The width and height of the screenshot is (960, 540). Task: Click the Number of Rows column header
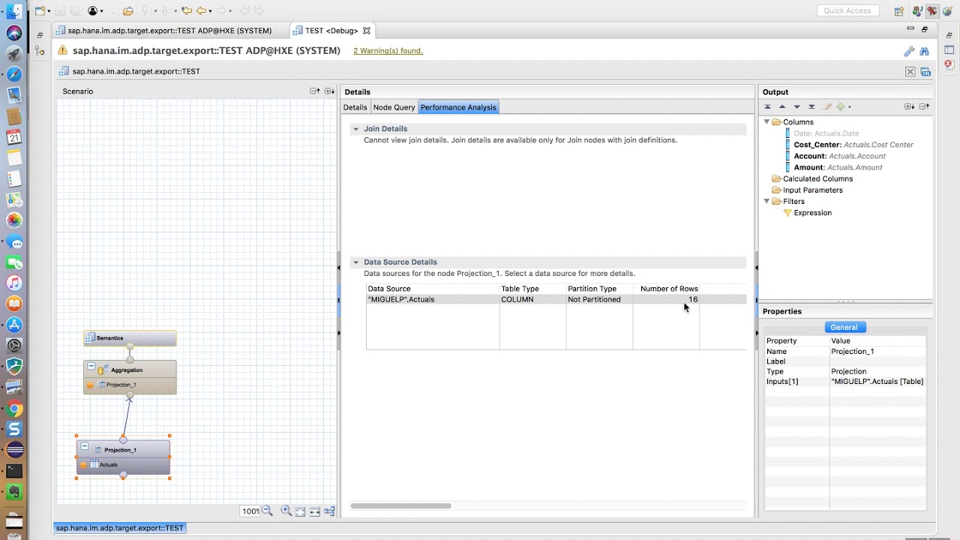tap(669, 289)
